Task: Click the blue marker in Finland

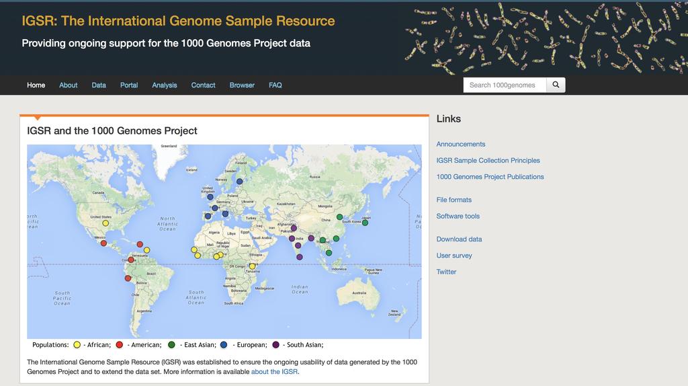Action: point(240,182)
